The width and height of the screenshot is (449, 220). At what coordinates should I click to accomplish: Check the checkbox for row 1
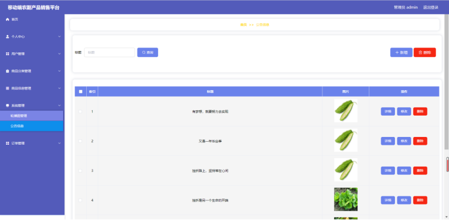click(80, 111)
